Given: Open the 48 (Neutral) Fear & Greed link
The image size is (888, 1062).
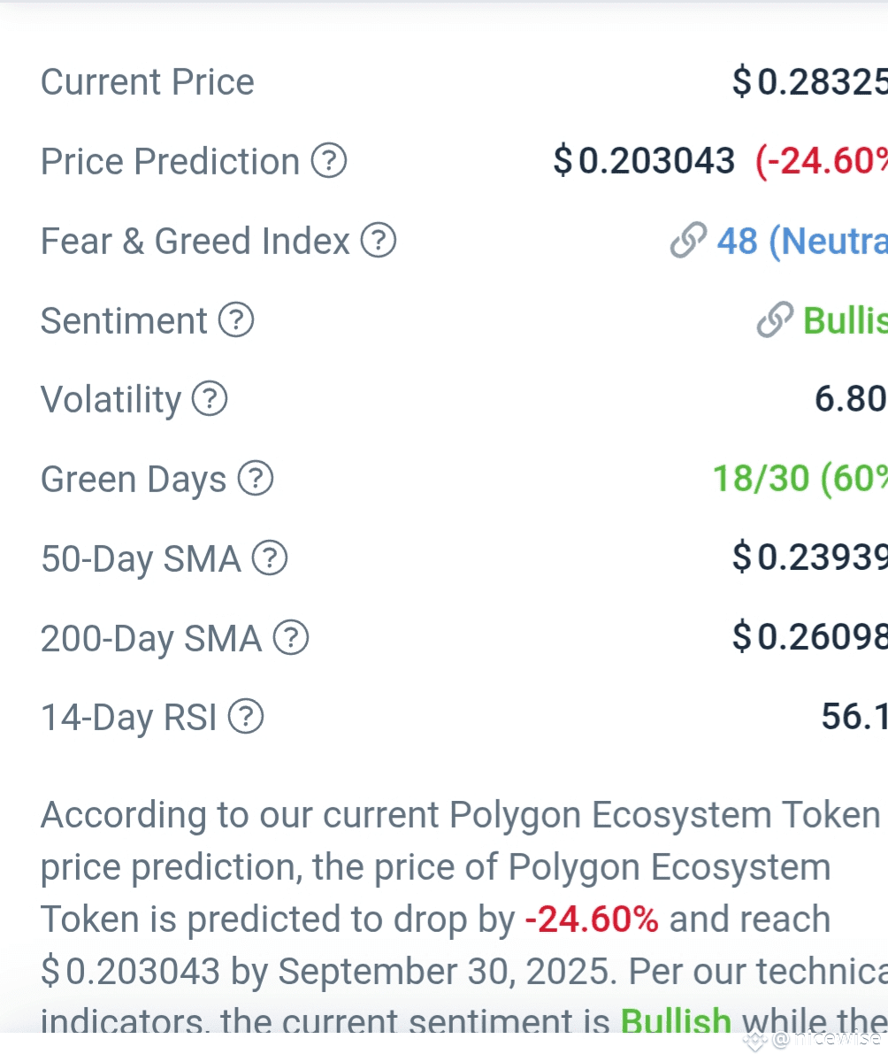Looking at the screenshot, I should pyautogui.click(x=802, y=241).
